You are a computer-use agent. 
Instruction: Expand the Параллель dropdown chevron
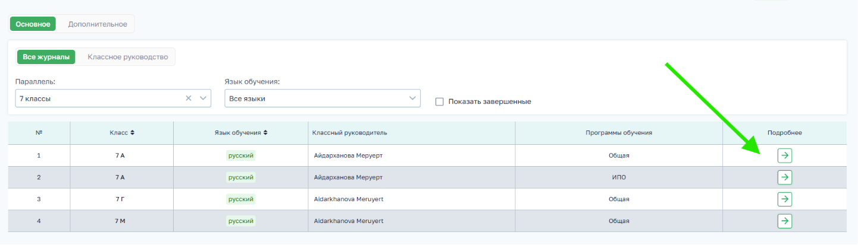203,98
